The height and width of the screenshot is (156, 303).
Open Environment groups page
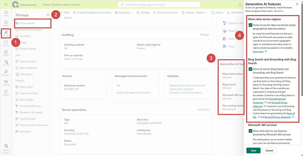click(x=31, y=30)
